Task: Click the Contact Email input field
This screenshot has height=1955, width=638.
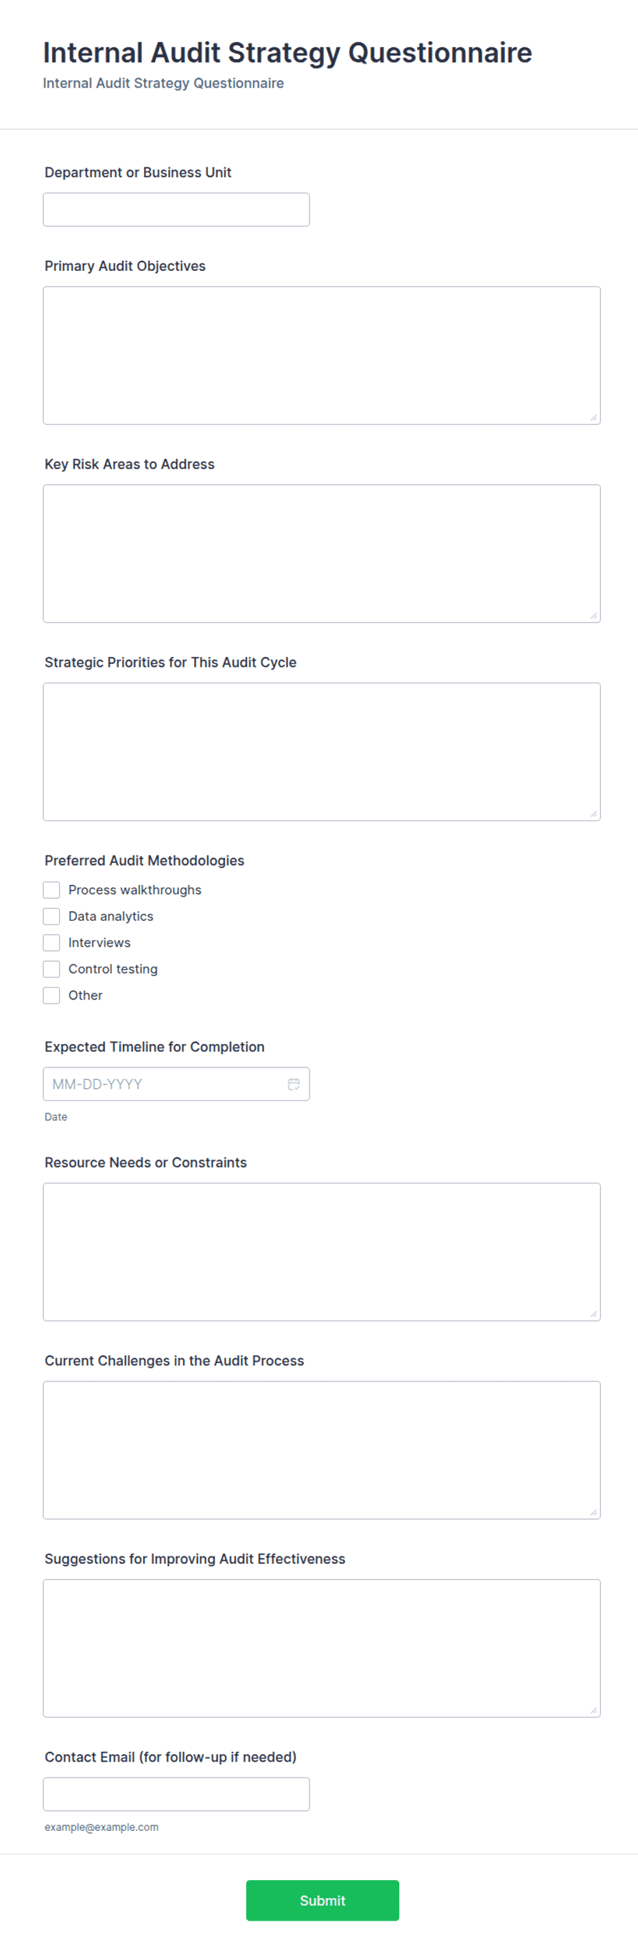Action: [176, 1793]
